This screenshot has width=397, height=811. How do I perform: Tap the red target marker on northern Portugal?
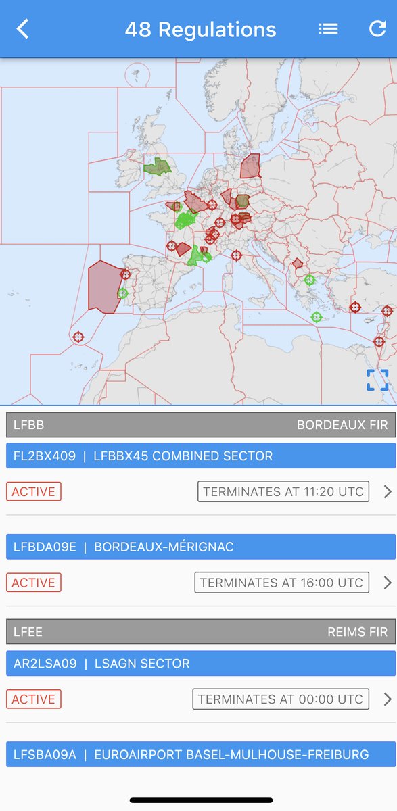coord(125,274)
